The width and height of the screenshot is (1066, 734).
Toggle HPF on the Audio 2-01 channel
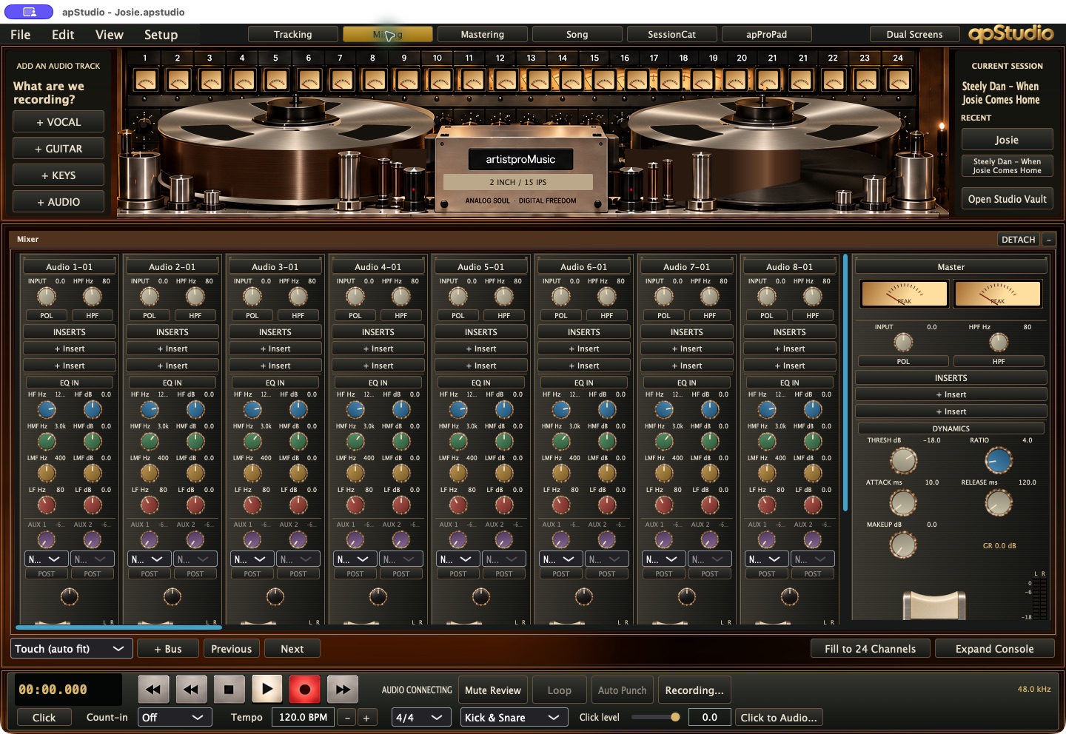pyautogui.click(x=195, y=315)
